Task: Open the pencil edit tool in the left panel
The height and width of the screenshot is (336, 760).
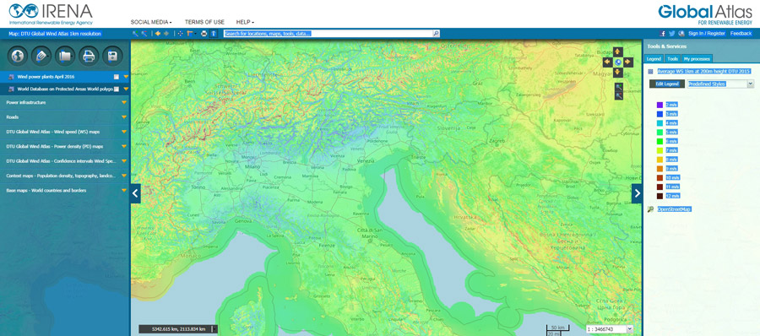Action: 41,57
